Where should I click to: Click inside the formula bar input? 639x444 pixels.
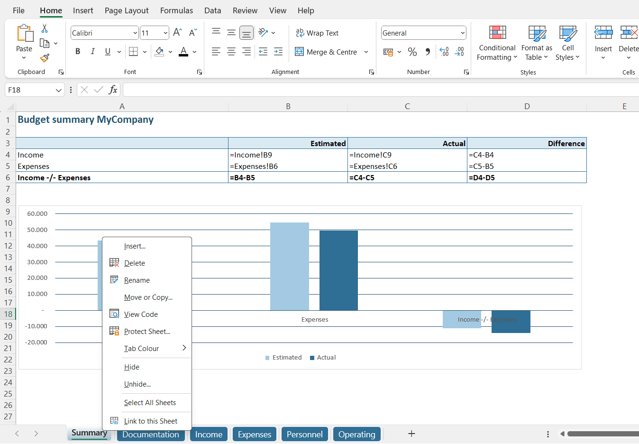tap(379, 90)
